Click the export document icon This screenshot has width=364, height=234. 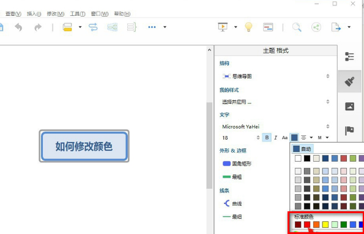(x=336, y=27)
